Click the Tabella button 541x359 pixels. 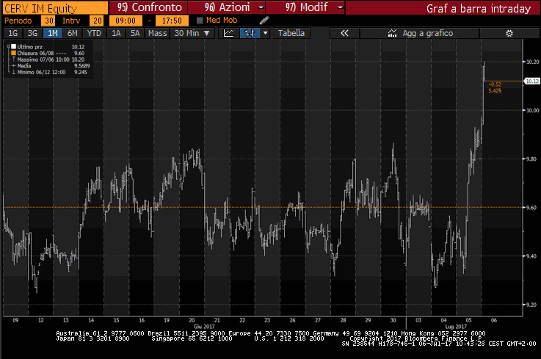click(x=291, y=33)
